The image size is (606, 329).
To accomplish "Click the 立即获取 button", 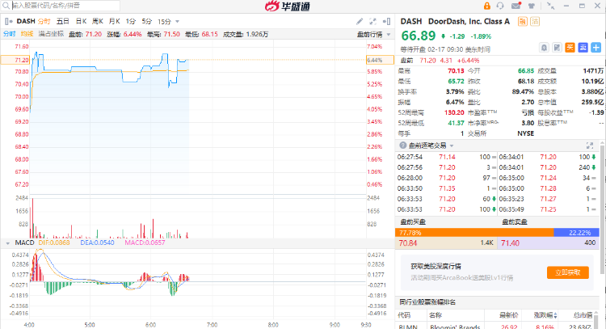I will click(568, 272).
